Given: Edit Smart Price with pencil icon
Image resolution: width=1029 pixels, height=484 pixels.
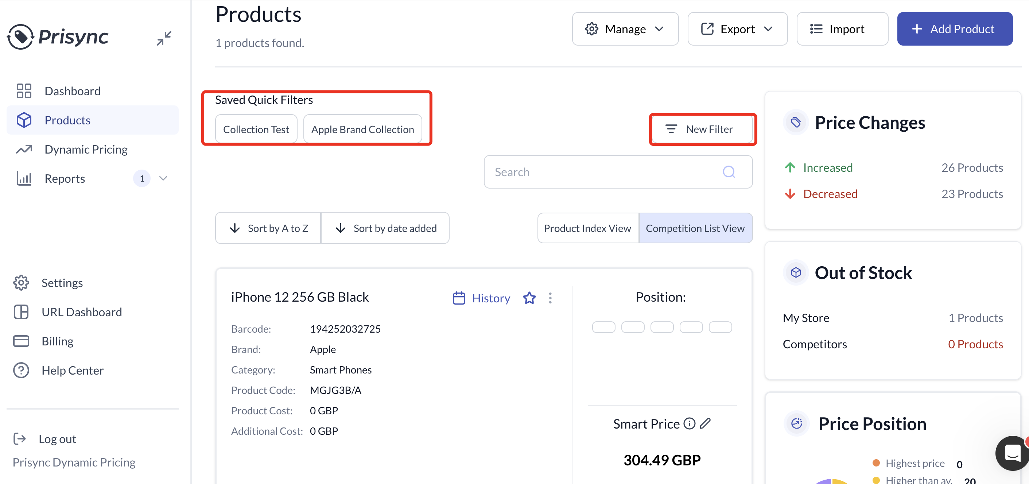Looking at the screenshot, I should [706, 423].
